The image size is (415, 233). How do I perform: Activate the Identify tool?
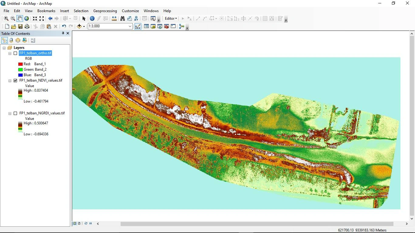92,19
